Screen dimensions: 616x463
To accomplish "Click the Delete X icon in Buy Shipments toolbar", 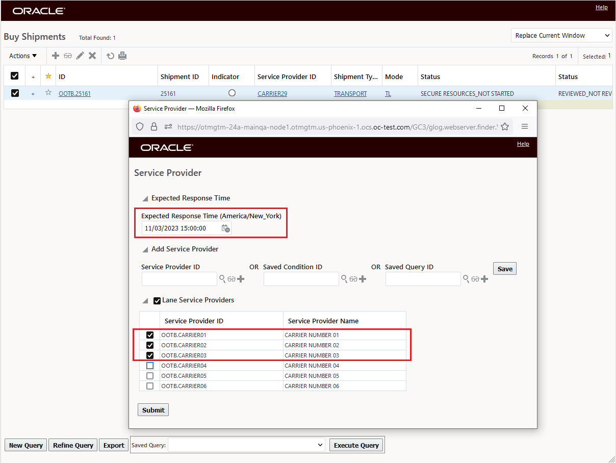I will 92,56.
